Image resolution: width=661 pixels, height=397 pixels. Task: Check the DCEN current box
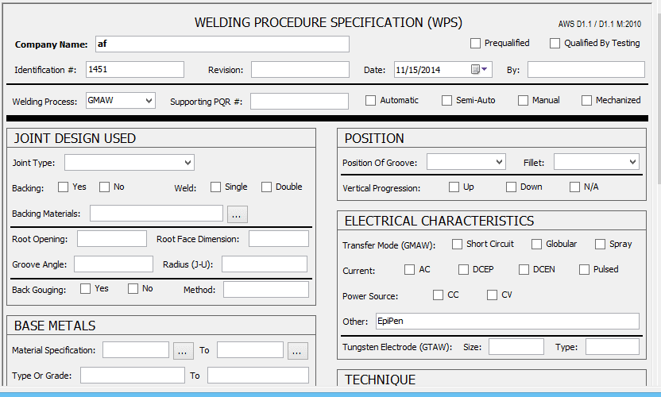[x=524, y=270]
